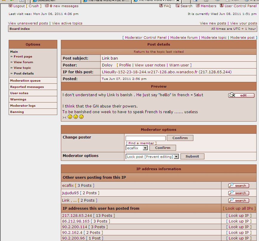Search posts by Link
Screen dimensions: 259x241
[x=239, y=200]
